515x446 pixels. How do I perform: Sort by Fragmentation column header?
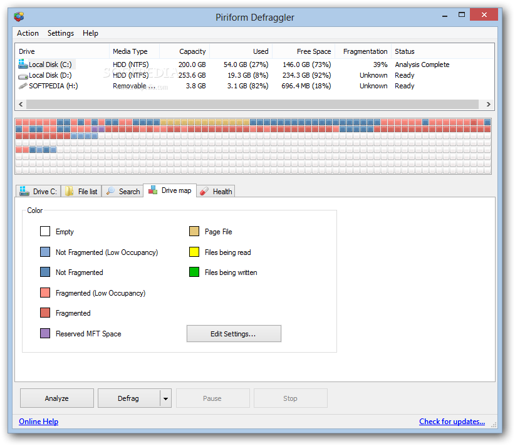pos(363,51)
